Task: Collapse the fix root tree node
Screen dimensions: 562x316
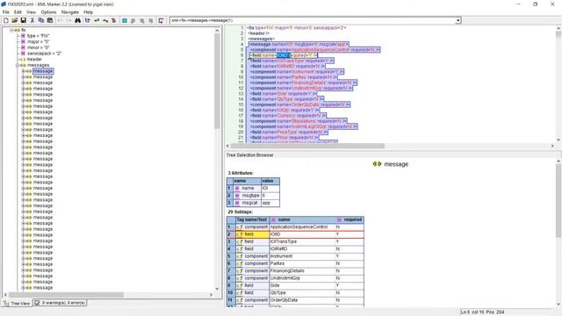Action: 11,30
